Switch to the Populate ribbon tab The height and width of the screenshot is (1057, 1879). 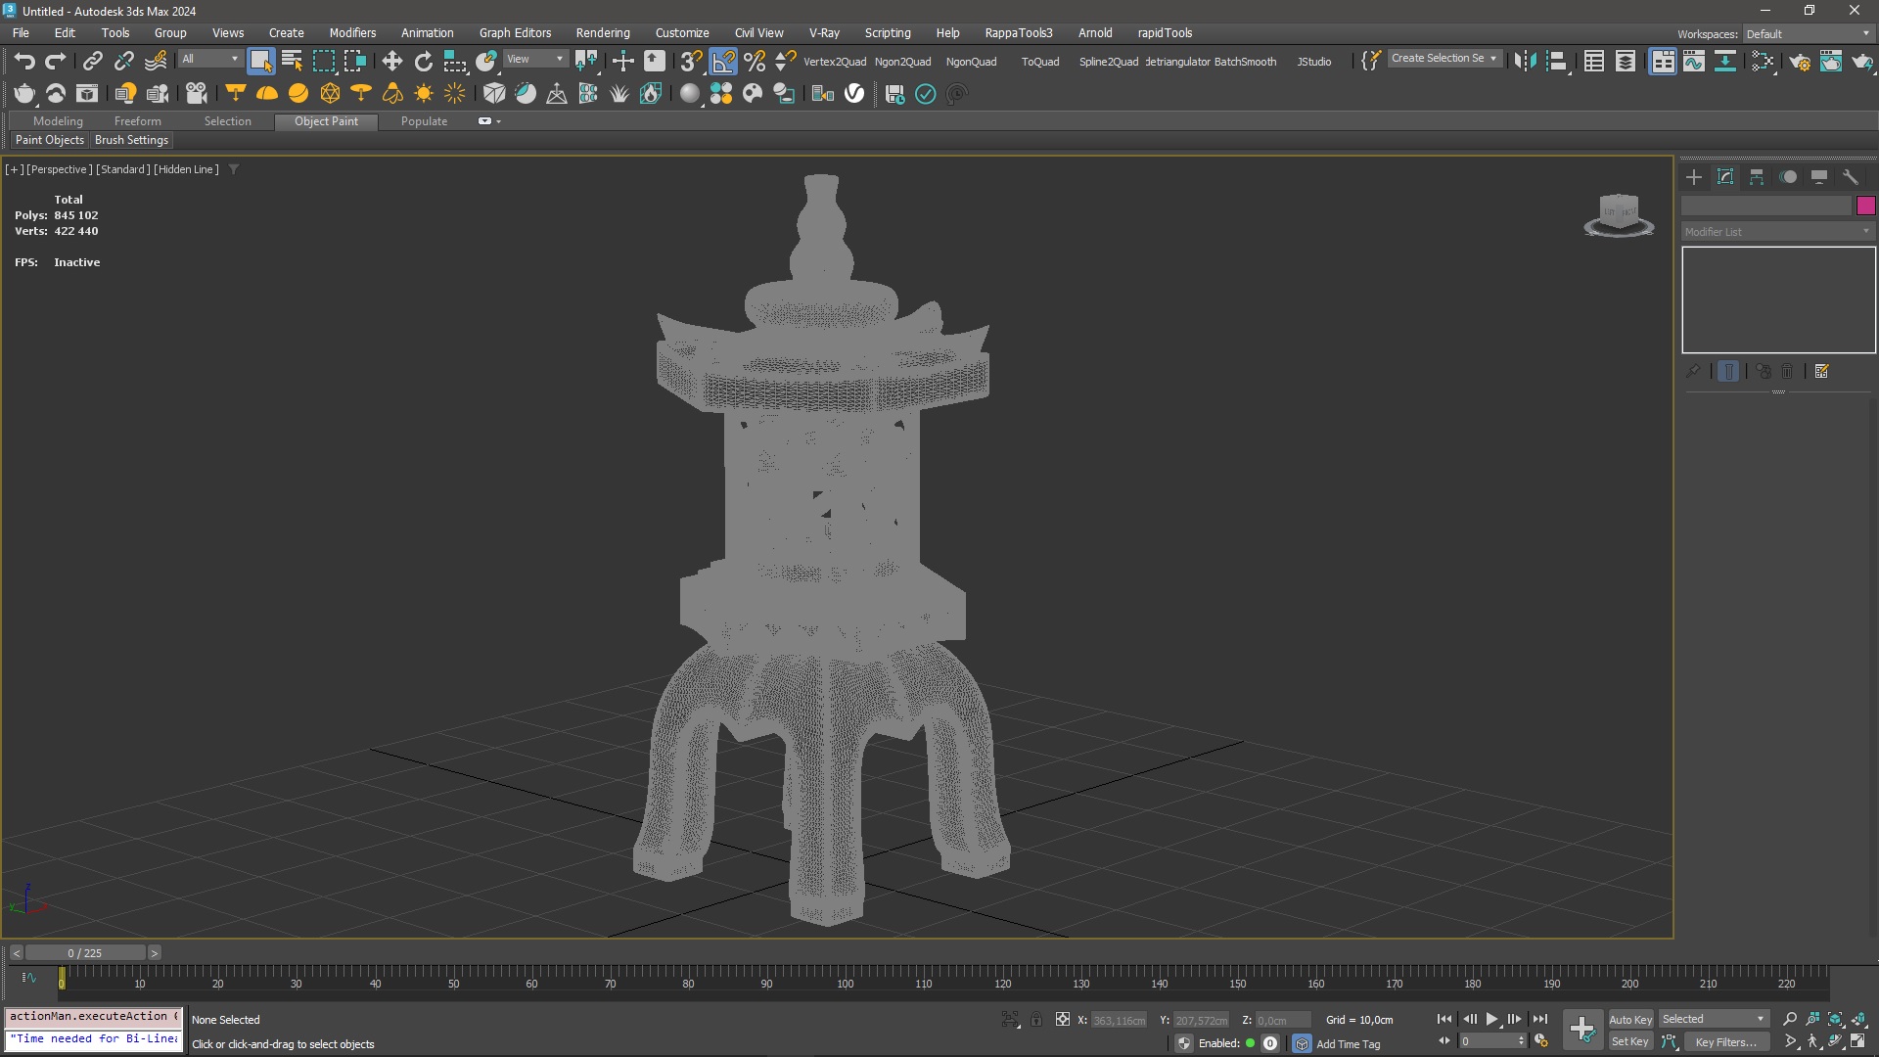point(424,121)
